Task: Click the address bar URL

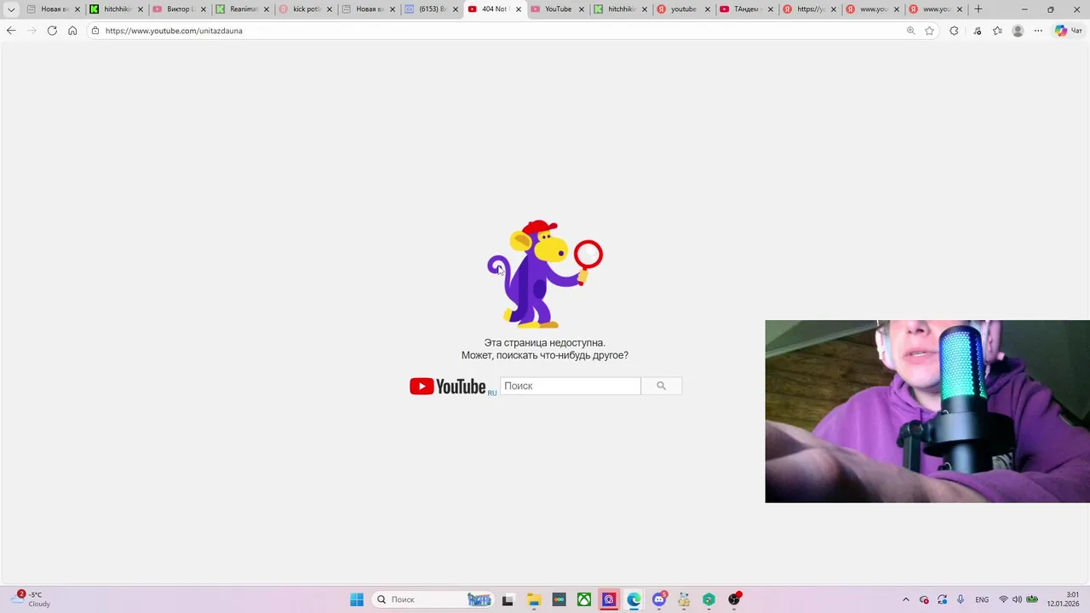Action: point(174,31)
